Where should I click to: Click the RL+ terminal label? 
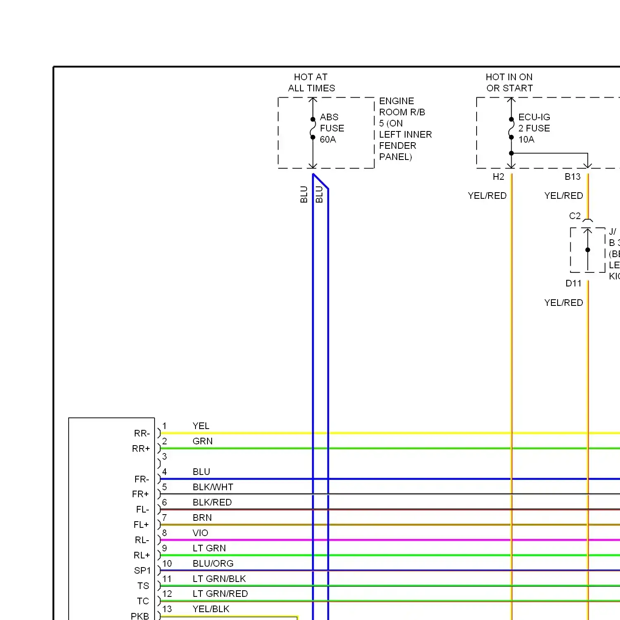[x=142, y=556]
